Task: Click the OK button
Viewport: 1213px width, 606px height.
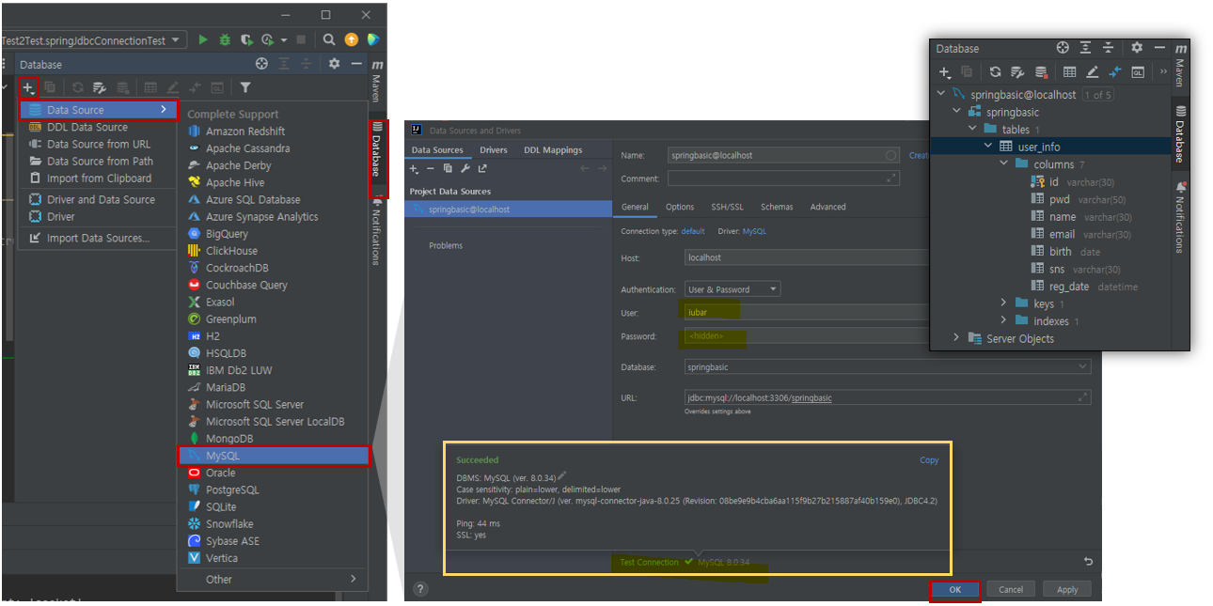Action: (954, 590)
